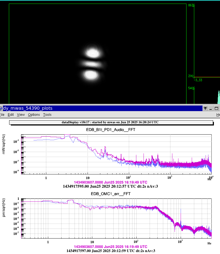Click the pm/sqrt(Hz) y-axis label
The width and height of the screenshot is (220, 254).
point(4,208)
